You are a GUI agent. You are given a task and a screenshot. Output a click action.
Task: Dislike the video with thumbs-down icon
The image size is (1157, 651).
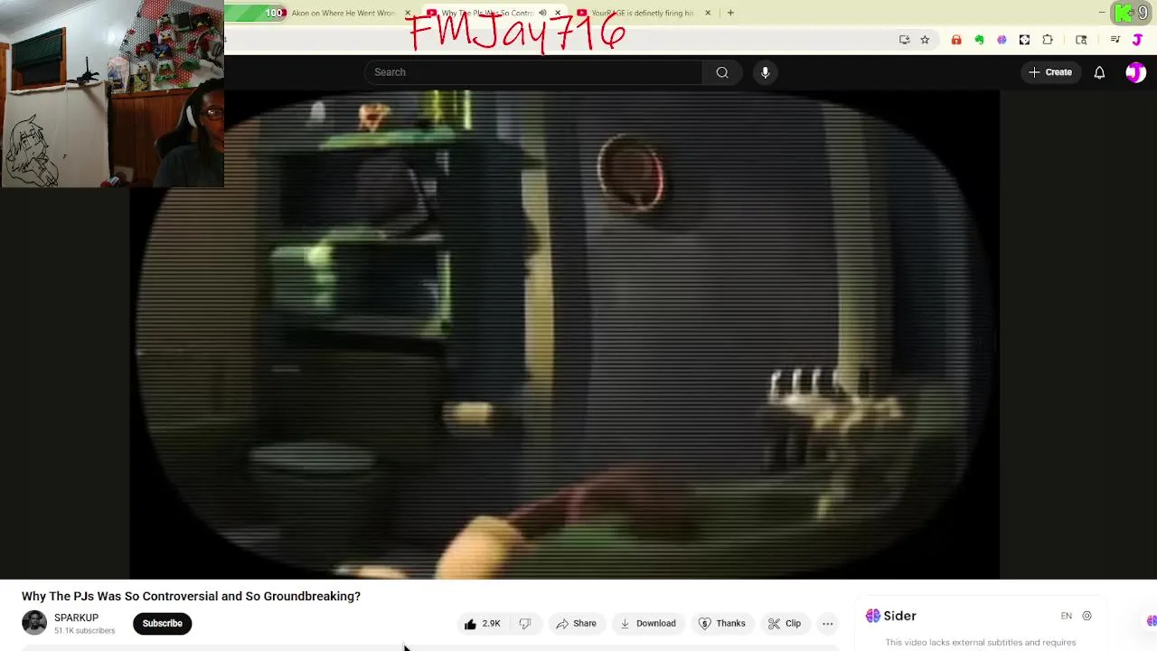coord(525,623)
